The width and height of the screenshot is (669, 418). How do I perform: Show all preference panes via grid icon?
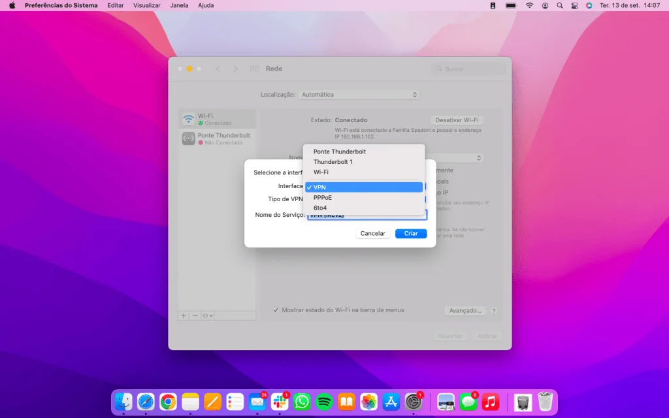[253, 68]
